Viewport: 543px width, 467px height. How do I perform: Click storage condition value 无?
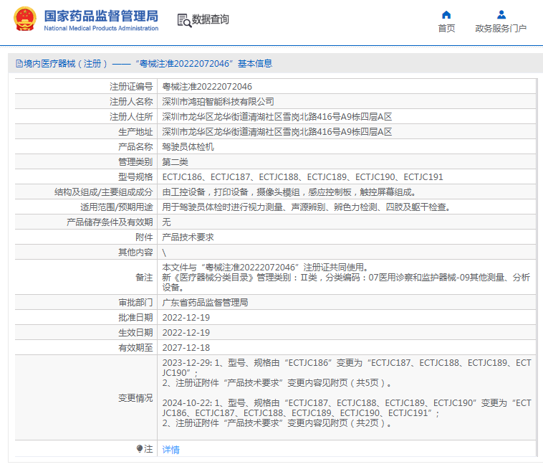pyautogui.click(x=167, y=222)
